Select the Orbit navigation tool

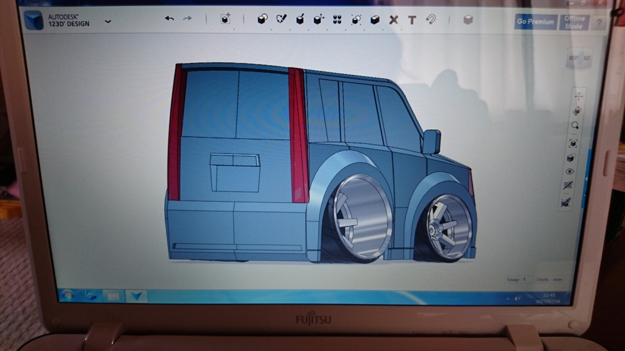click(576, 111)
